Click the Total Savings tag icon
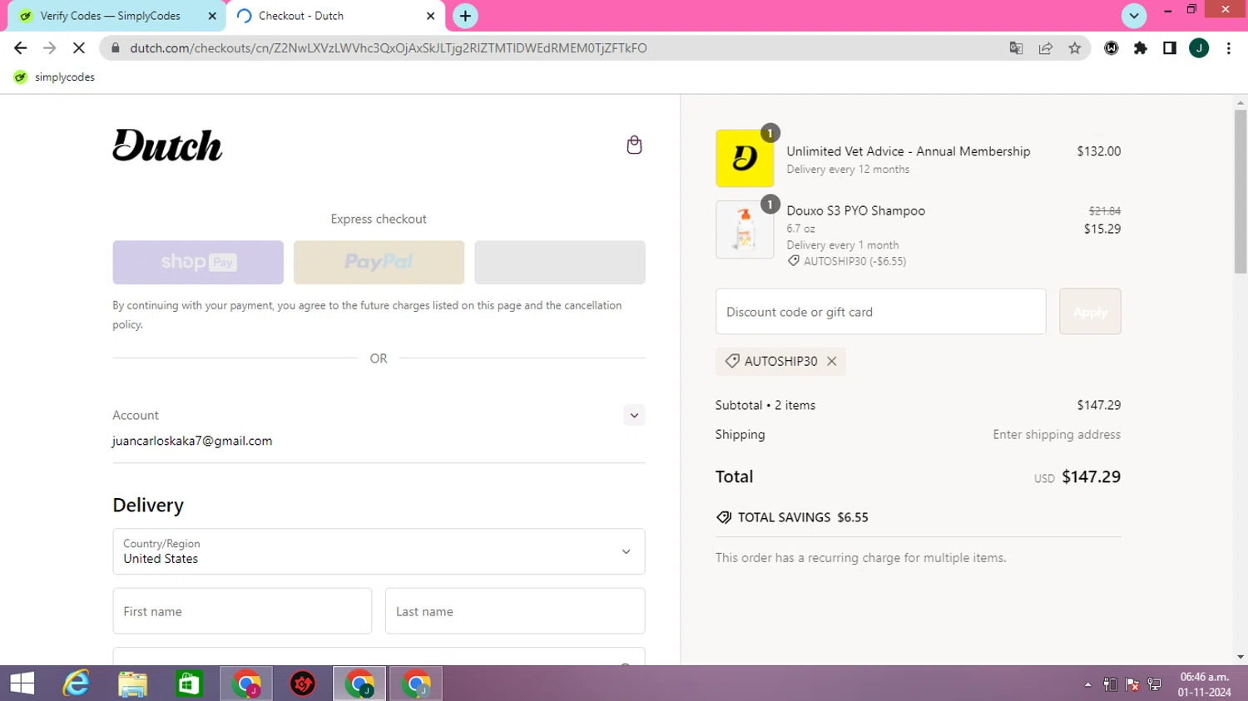1248x701 pixels. pyautogui.click(x=724, y=517)
